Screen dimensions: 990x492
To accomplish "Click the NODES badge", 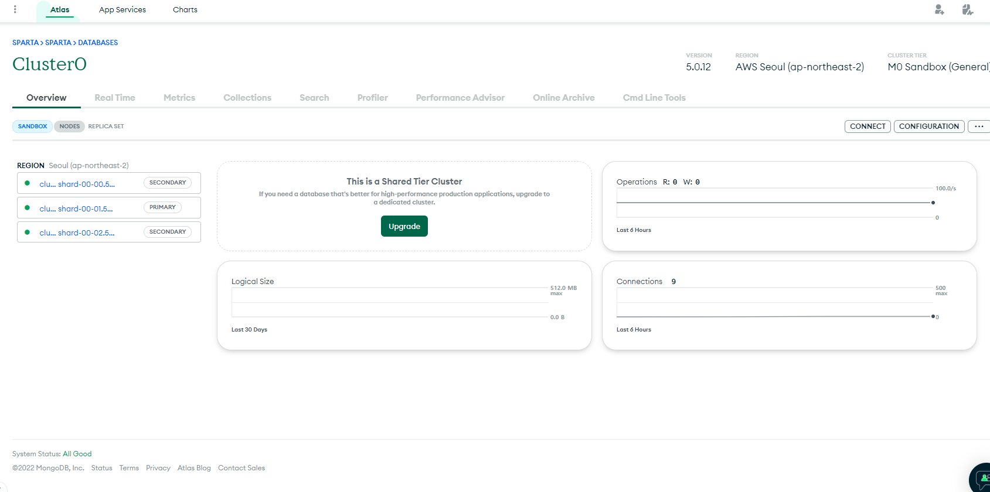I will [x=69, y=127].
